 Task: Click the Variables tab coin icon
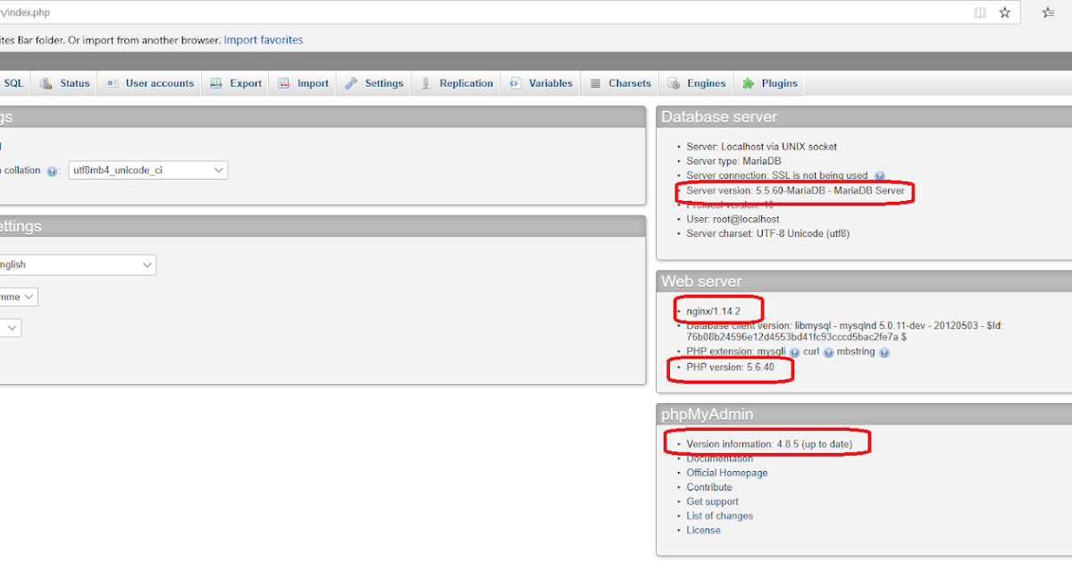pos(514,82)
